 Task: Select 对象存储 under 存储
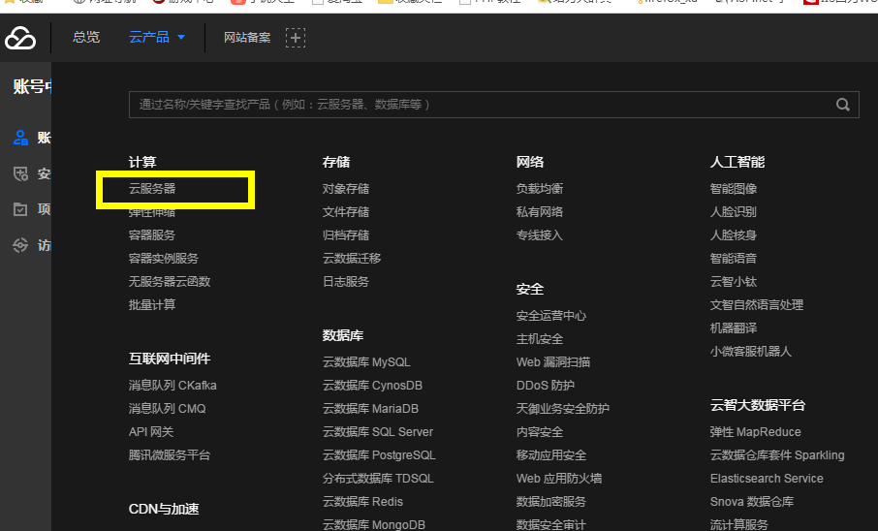tap(346, 189)
